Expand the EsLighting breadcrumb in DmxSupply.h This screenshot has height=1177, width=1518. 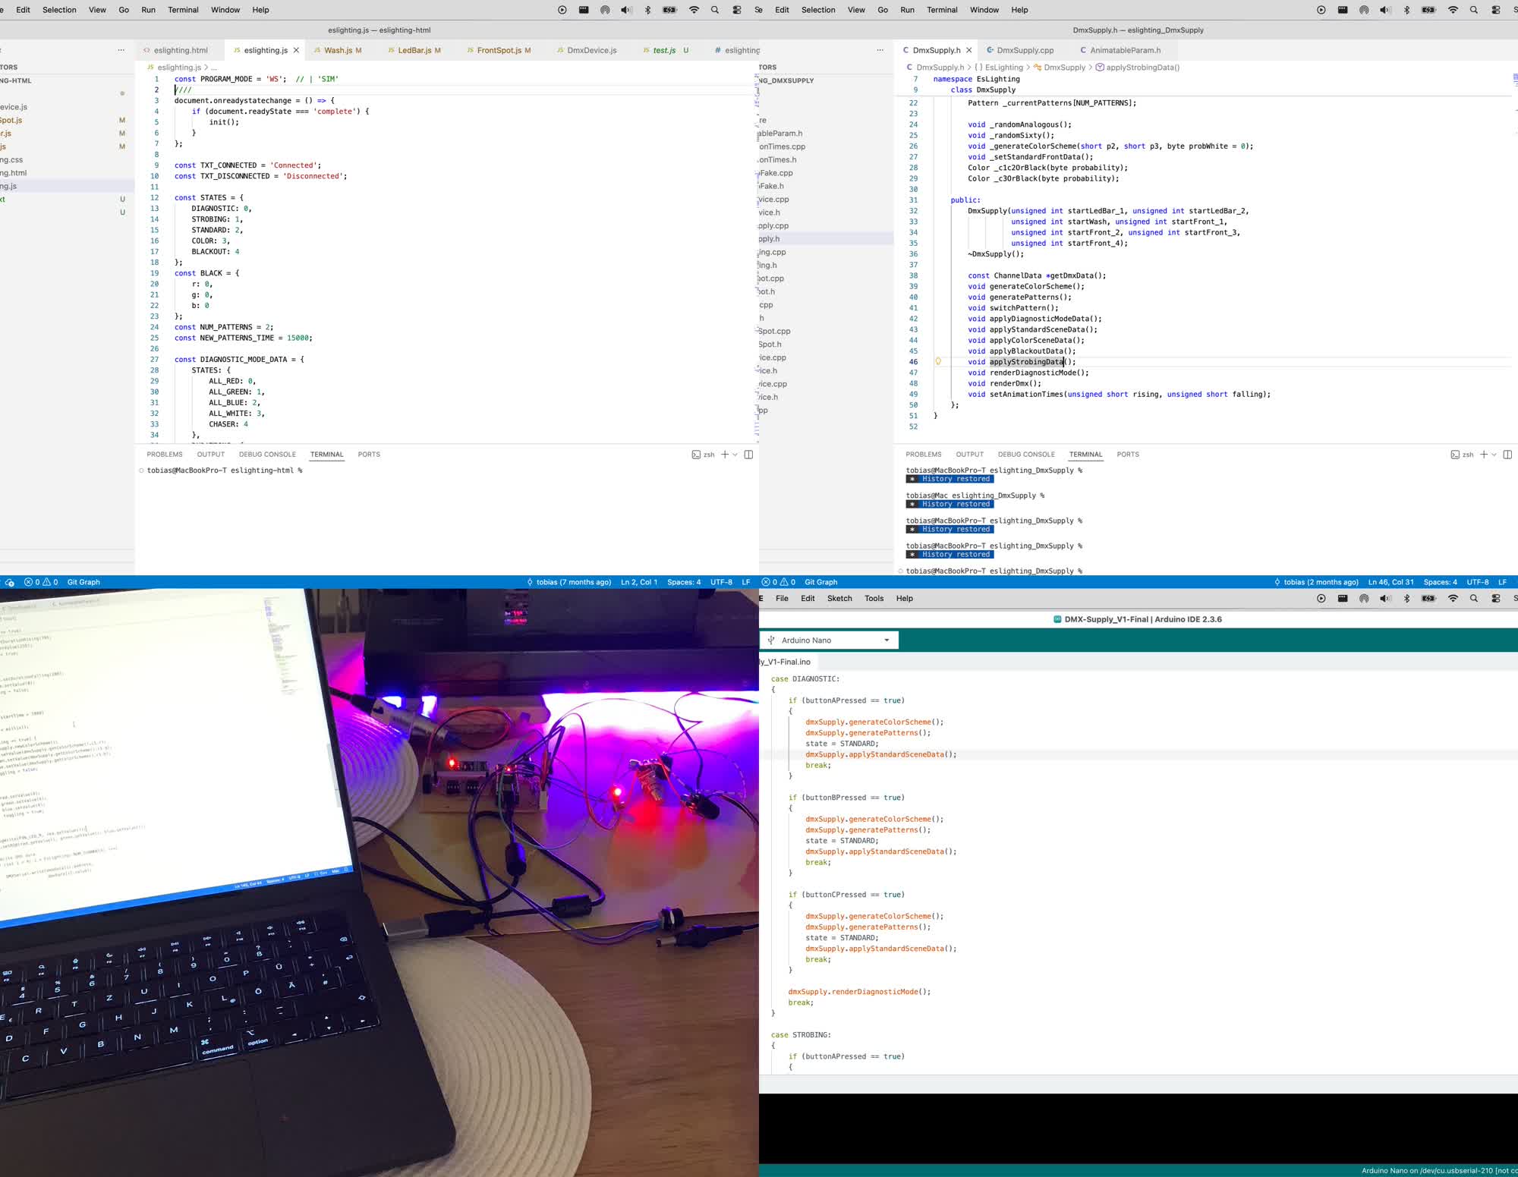coord(1003,68)
